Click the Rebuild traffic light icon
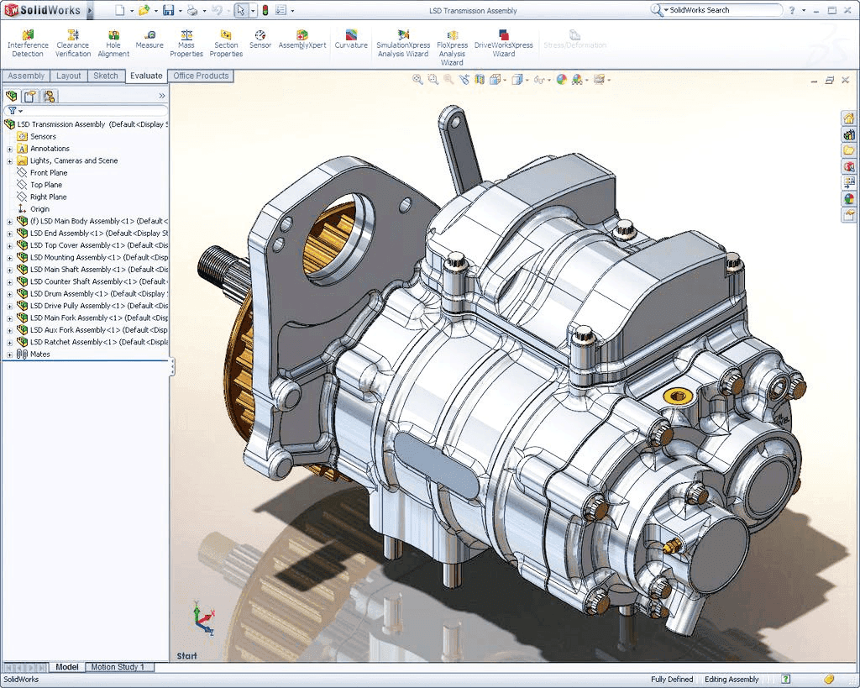The width and height of the screenshot is (860, 688). point(265,10)
